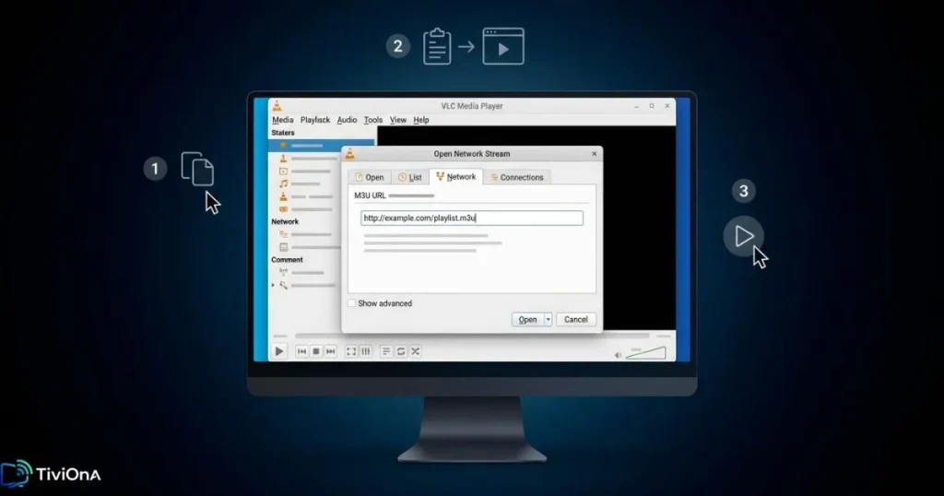Screen dimensions: 944x496
Task: Select the magnifier item under Comment
Action: [307, 285]
